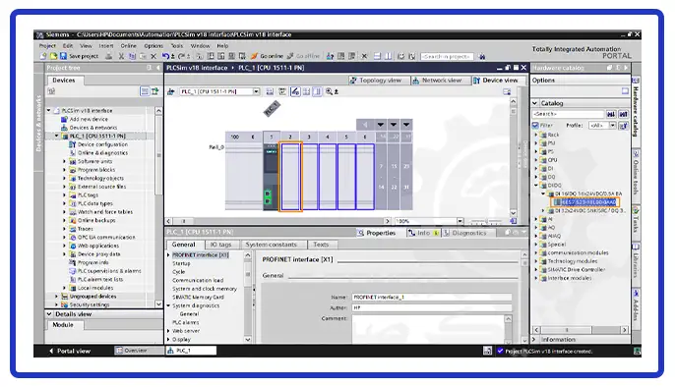Click the zoom magnifier in the device view toolbar
The image size is (675, 387).
point(329,91)
